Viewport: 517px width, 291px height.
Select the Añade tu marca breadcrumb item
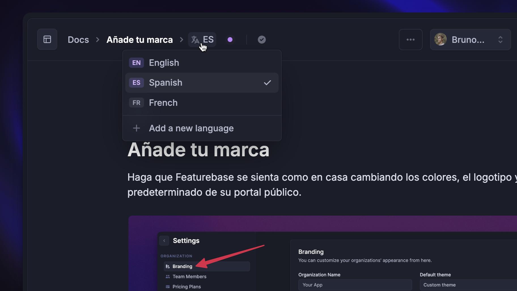(139, 39)
